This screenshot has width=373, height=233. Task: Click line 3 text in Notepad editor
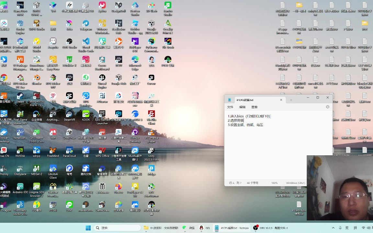[x=245, y=125]
